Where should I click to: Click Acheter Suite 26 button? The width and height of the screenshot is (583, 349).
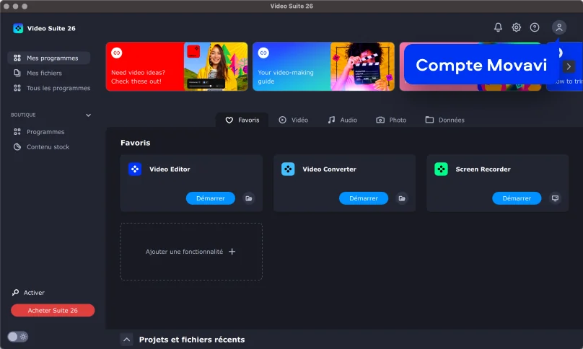tap(53, 310)
